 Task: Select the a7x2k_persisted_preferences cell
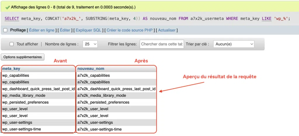tap(116, 102)
